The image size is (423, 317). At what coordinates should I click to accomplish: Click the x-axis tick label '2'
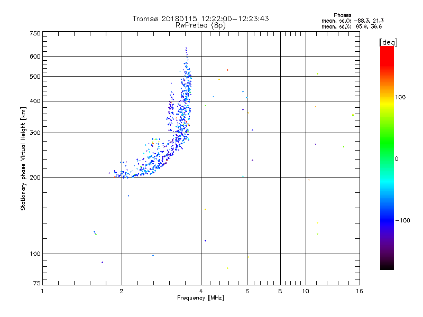pyautogui.click(x=122, y=291)
